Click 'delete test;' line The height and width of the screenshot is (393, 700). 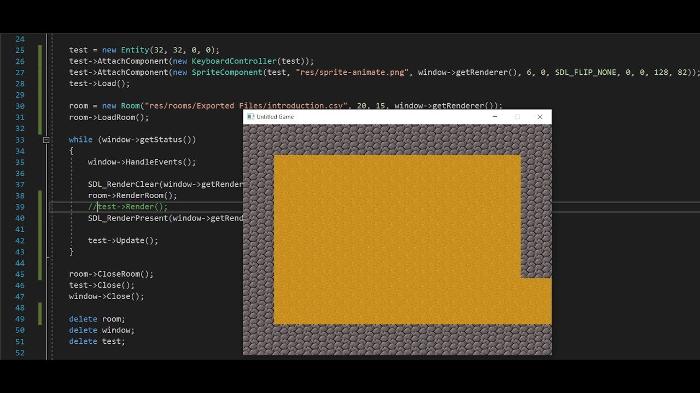(x=97, y=341)
